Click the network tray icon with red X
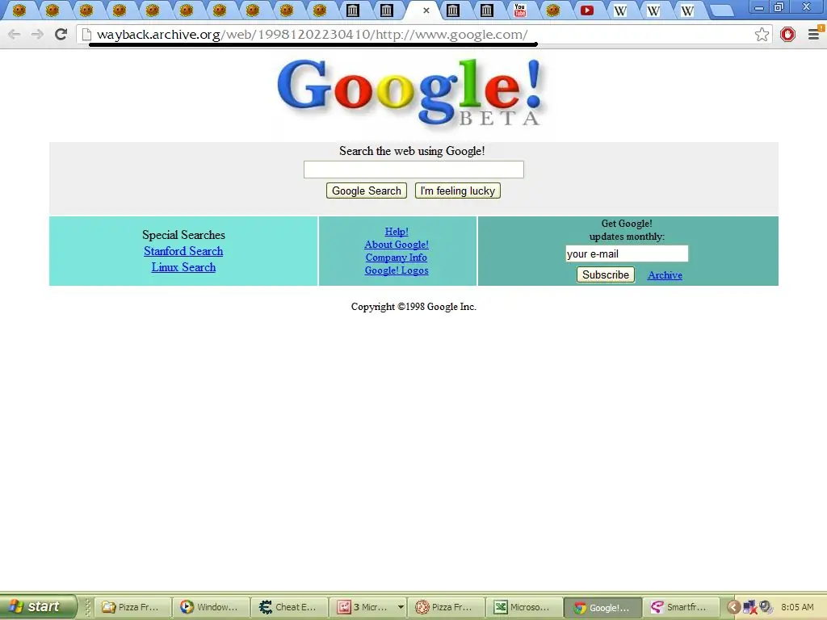 tap(750, 607)
